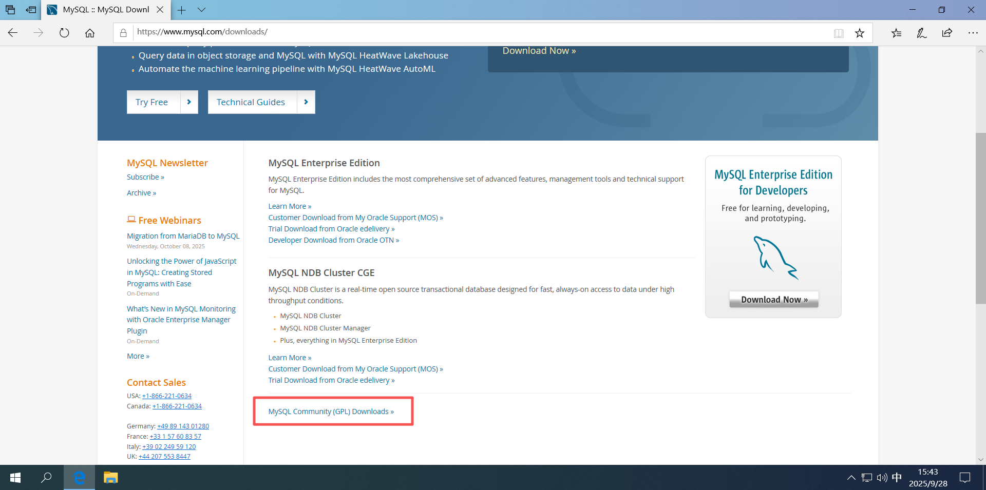
Task: Open Migration from MariaDB to MySQL webinar
Action: click(x=183, y=236)
